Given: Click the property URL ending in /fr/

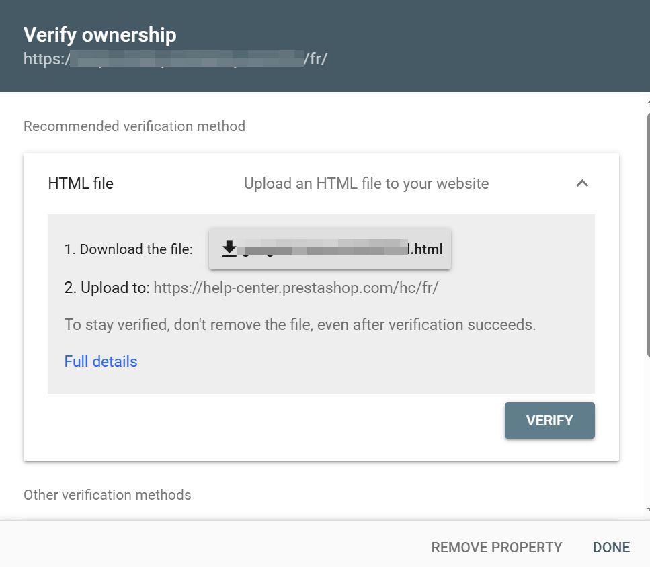Looking at the screenshot, I should (175, 59).
